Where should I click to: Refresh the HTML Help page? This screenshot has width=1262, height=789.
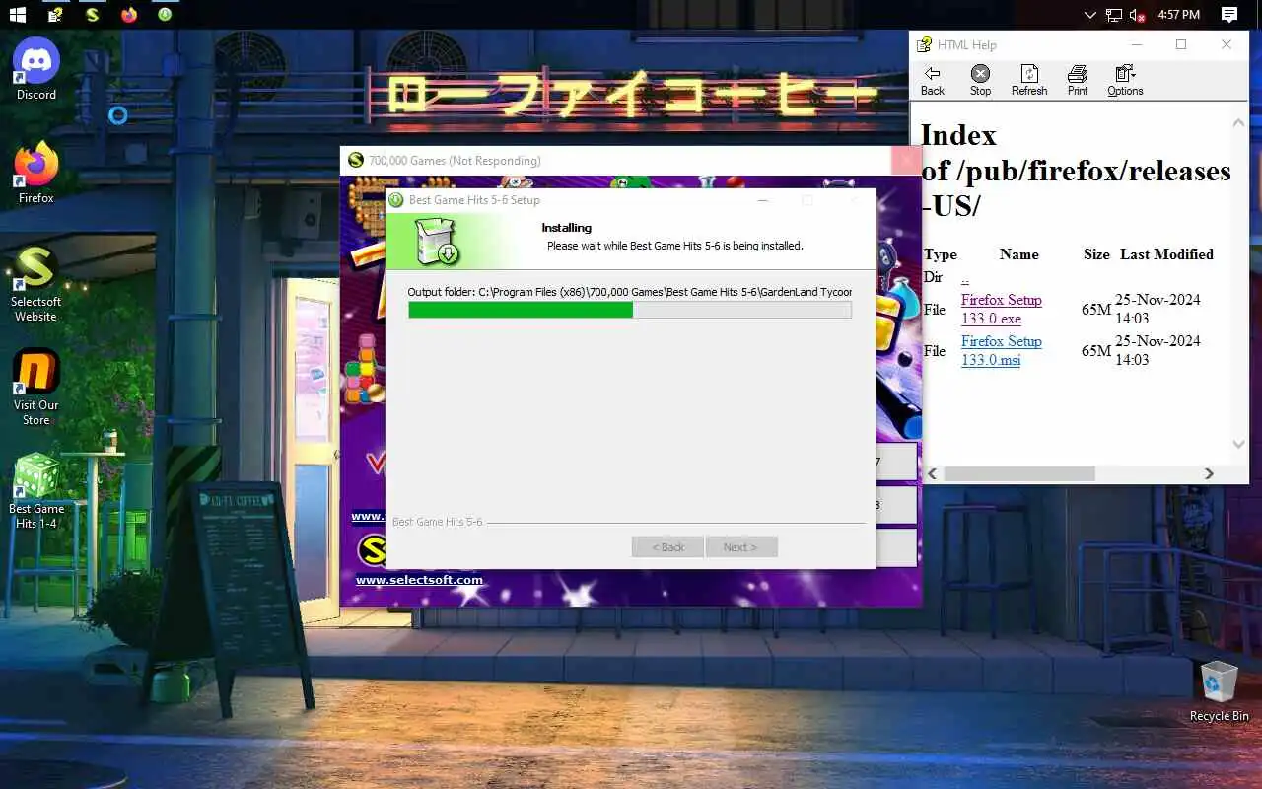click(x=1029, y=80)
